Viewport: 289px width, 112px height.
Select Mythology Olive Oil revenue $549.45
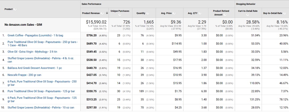[x=91, y=52]
